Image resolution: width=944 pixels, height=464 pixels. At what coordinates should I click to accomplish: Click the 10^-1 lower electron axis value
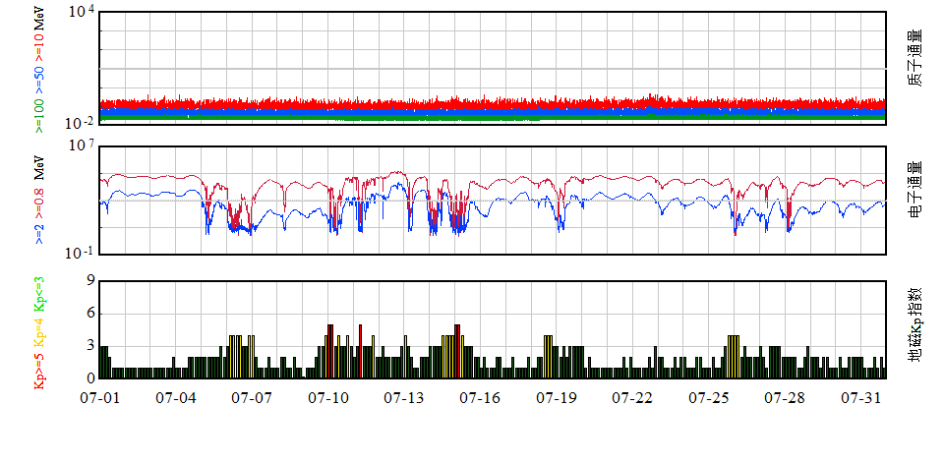point(80,254)
